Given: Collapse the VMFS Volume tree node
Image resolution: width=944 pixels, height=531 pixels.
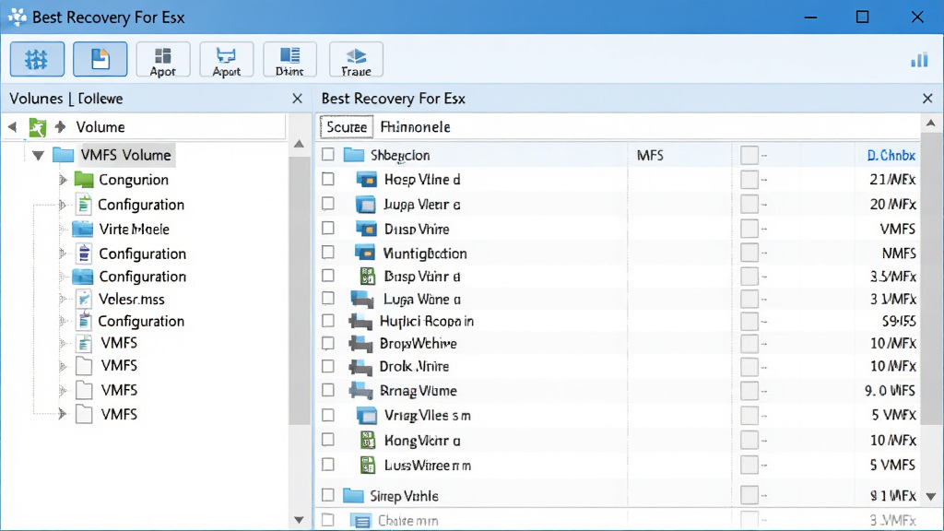Looking at the screenshot, I should click(x=38, y=155).
